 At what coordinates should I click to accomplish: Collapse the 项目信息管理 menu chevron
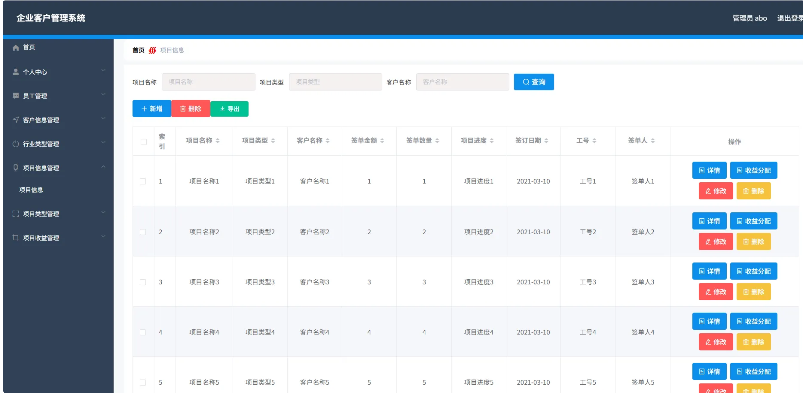click(103, 167)
